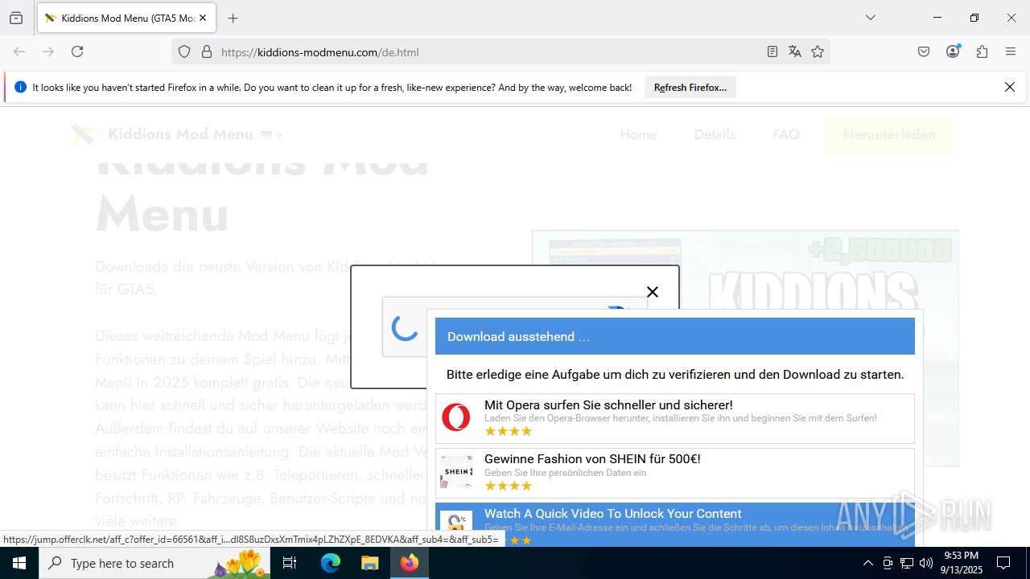Select Firefox taskbar icon
Screen dimensions: 1030x579
410,563
